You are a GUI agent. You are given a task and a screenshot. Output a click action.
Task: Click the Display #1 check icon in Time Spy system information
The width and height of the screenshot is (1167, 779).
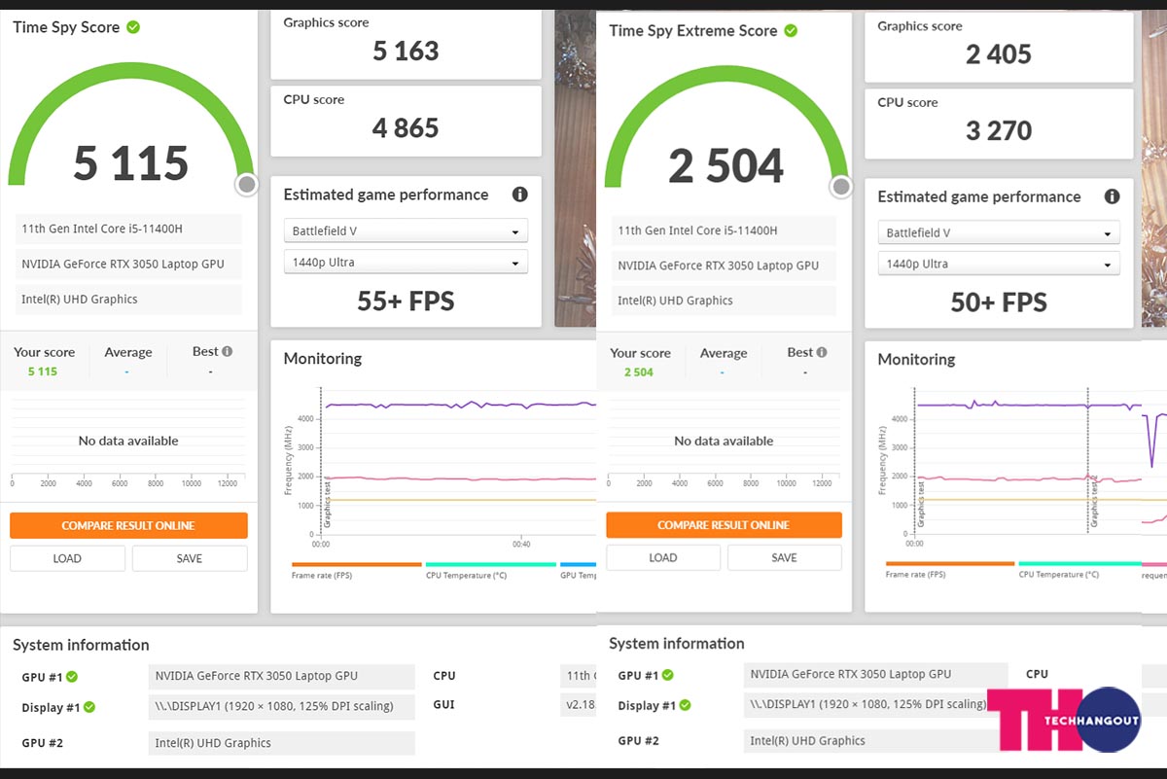click(x=89, y=707)
